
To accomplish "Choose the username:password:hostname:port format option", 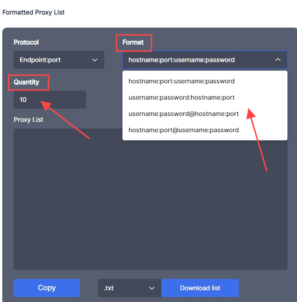I will pyautogui.click(x=181, y=97).
